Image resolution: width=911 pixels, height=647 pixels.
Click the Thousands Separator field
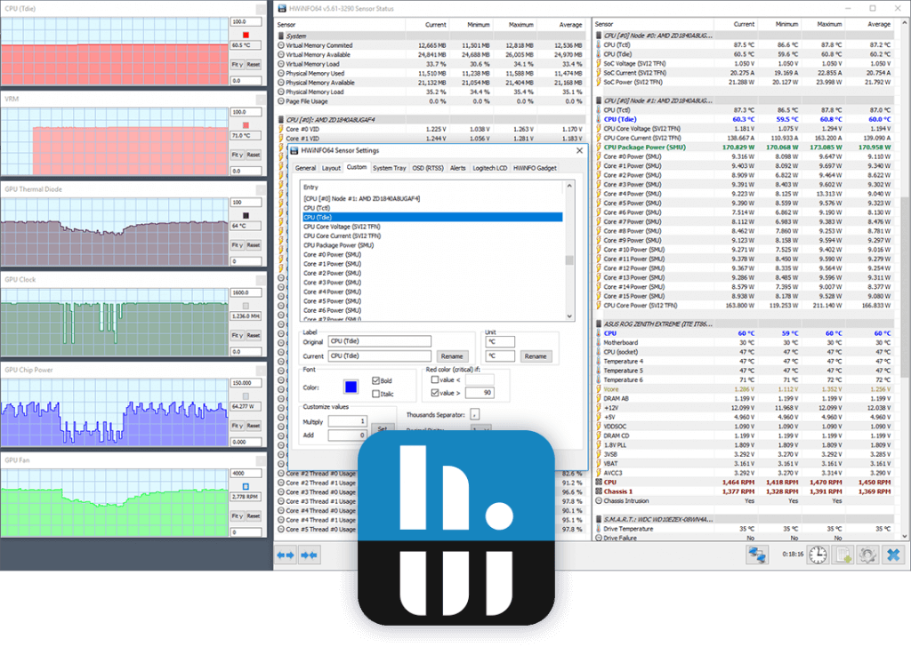pyautogui.click(x=475, y=414)
